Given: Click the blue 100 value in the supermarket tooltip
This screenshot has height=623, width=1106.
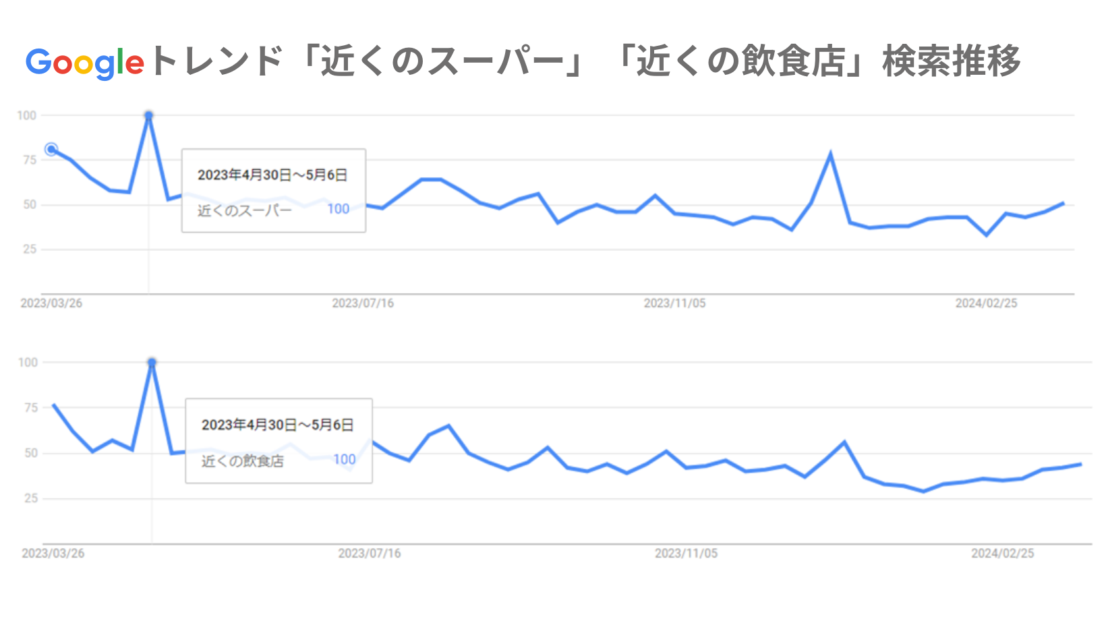Looking at the screenshot, I should click(338, 209).
